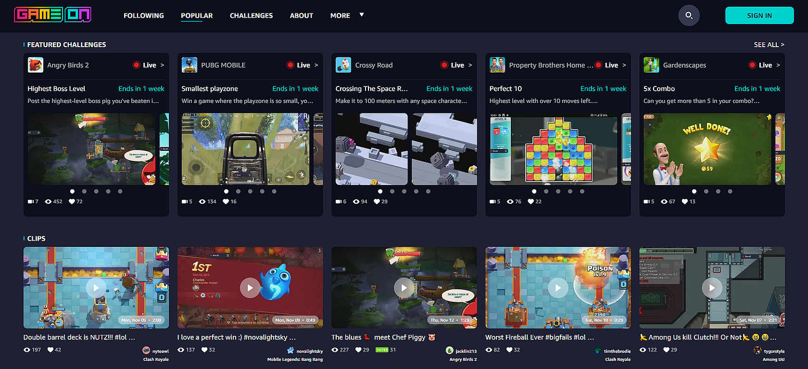Open the Gardenscapes game icon
This screenshot has height=369, width=808.
pyautogui.click(x=651, y=65)
